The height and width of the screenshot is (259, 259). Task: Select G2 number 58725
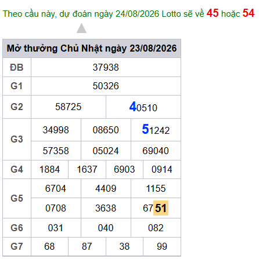coord(69,107)
